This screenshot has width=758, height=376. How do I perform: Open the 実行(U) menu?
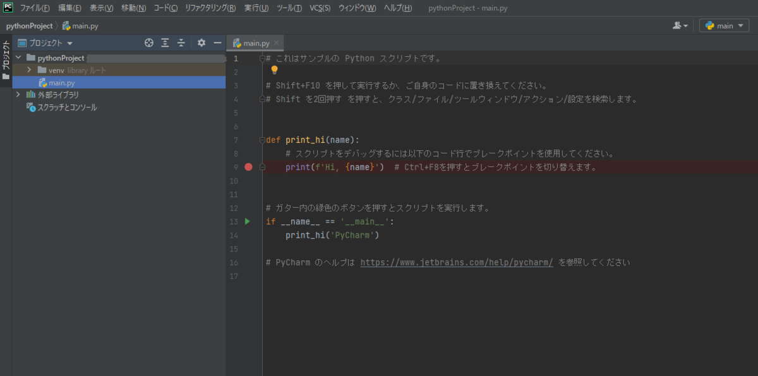(x=256, y=8)
